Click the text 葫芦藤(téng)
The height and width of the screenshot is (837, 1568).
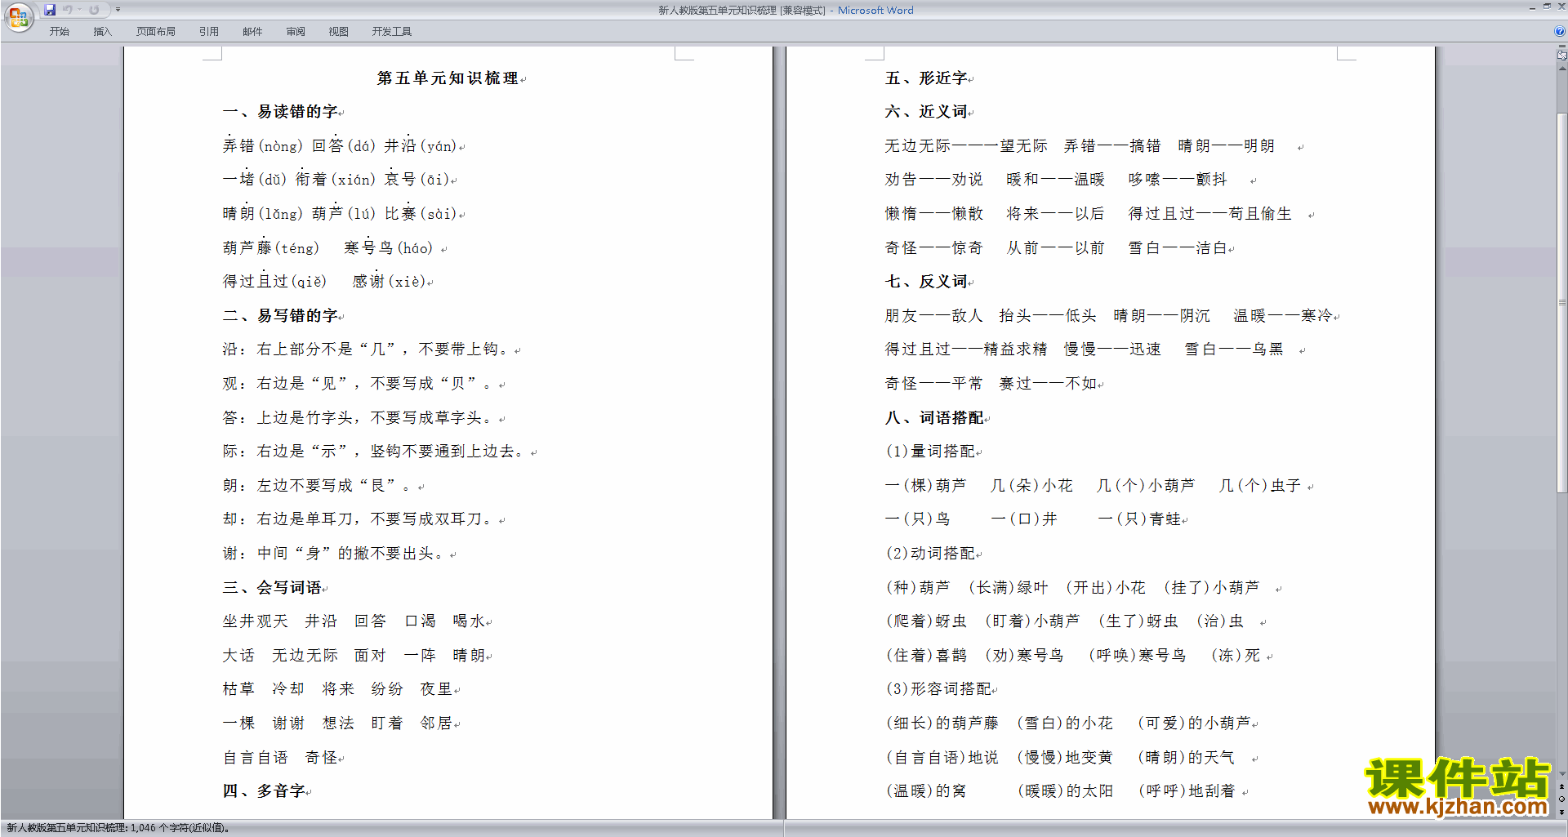[x=271, y=247]
